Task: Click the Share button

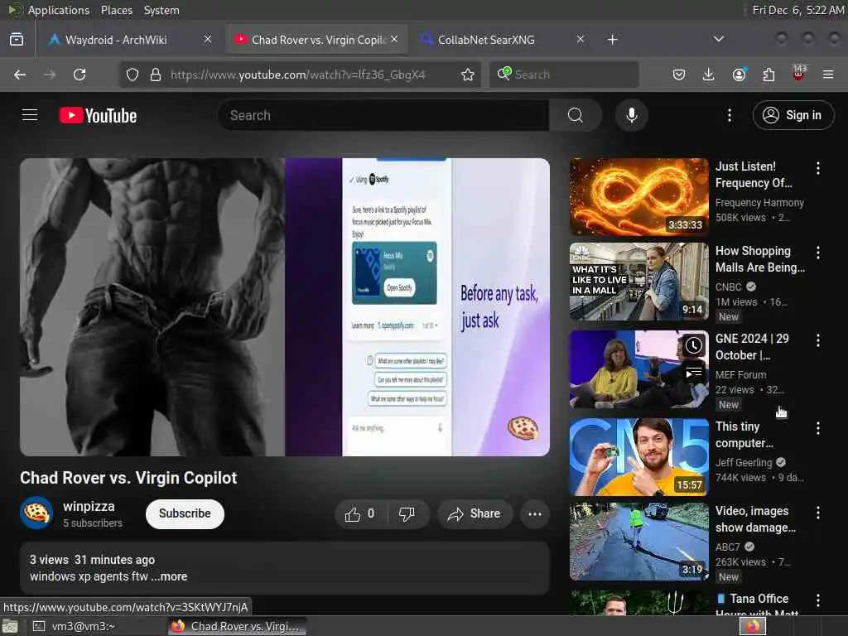Action: pos(475,513)
